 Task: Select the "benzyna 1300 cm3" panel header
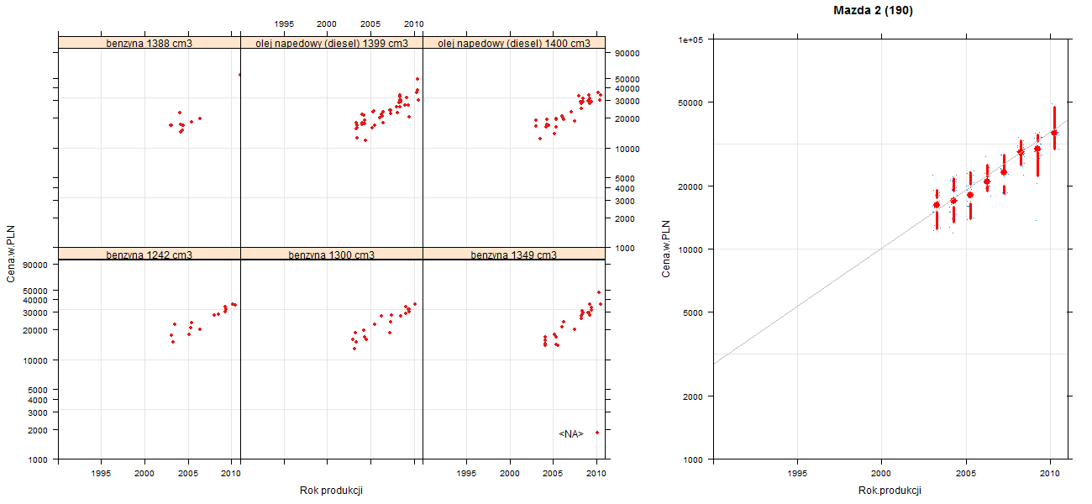point(332,254)
